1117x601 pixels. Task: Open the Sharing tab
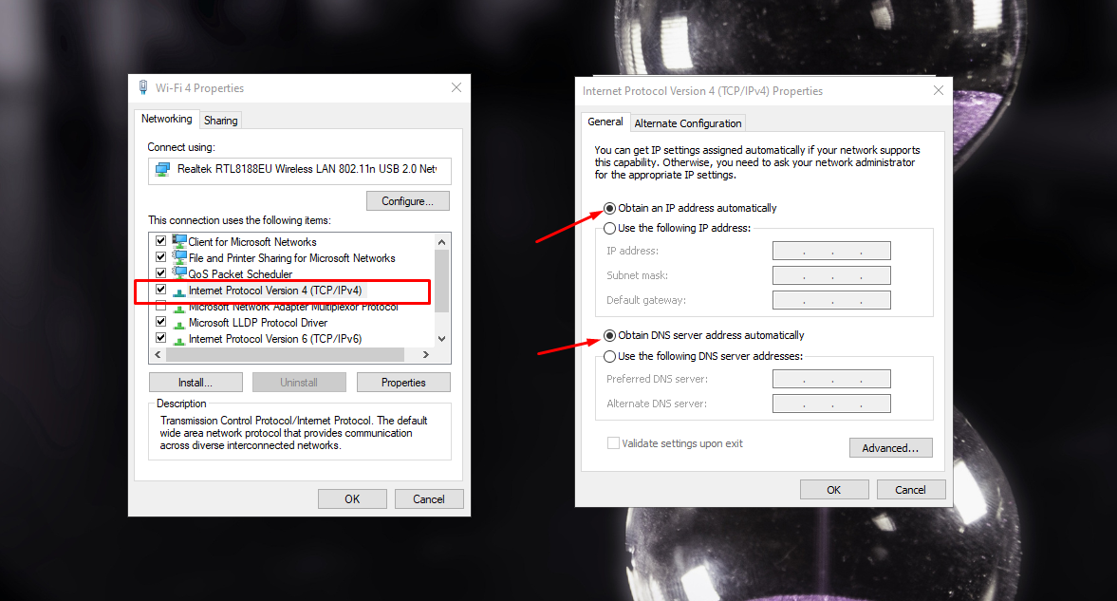click(221, 121)
